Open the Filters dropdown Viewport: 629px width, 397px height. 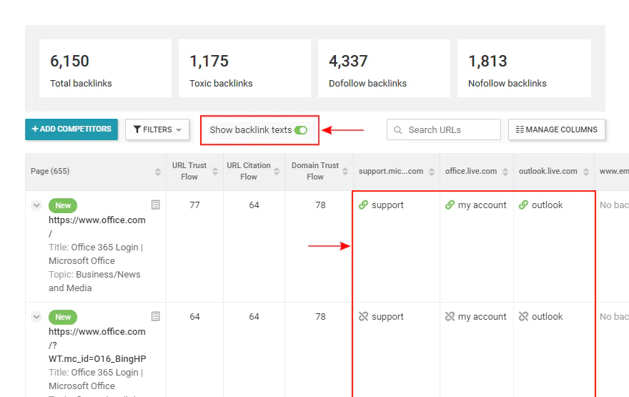tap(157, 129)
